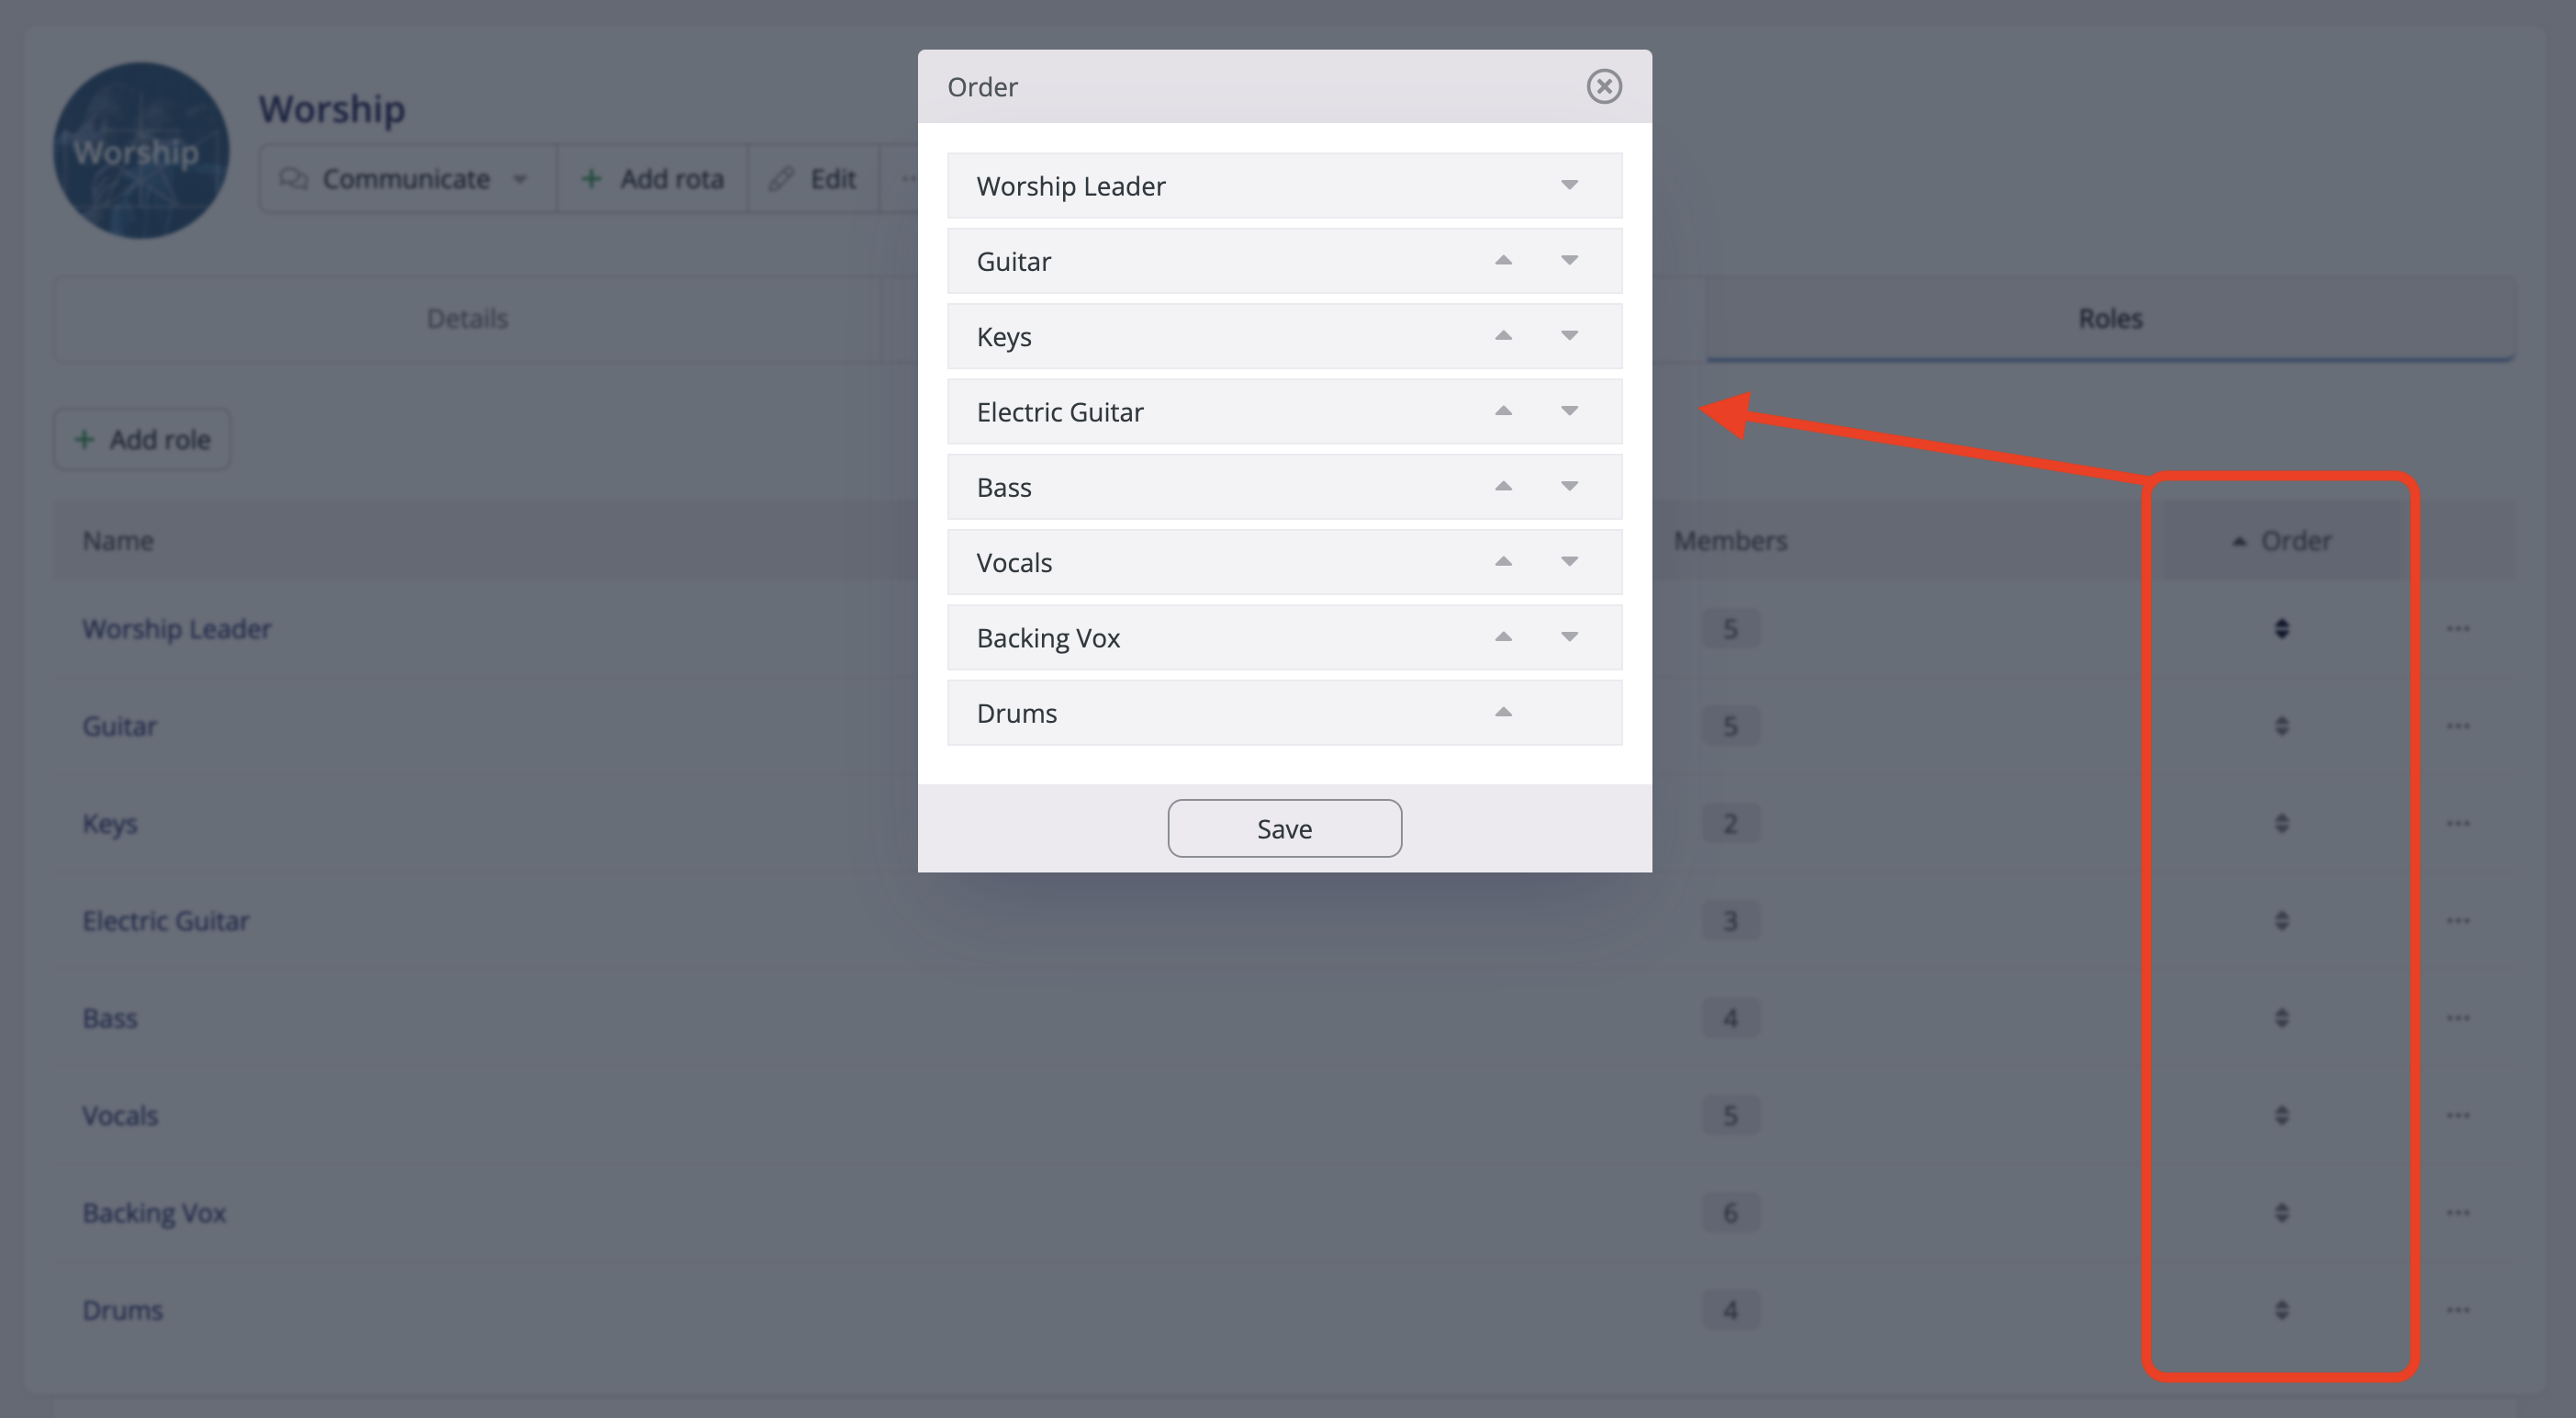Click the Communicate speech-bubble icon
The image size is (2576, 1418).
coord(294,178)
